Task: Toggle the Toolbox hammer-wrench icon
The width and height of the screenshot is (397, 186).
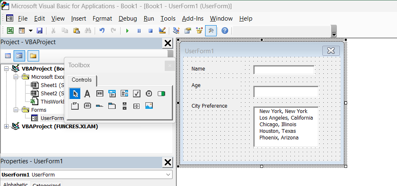Action: (211, 31)
